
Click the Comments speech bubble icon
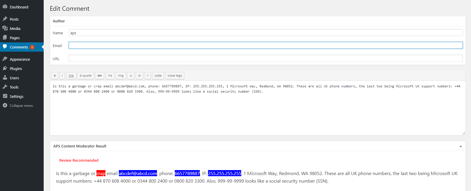tap(5, 47)
